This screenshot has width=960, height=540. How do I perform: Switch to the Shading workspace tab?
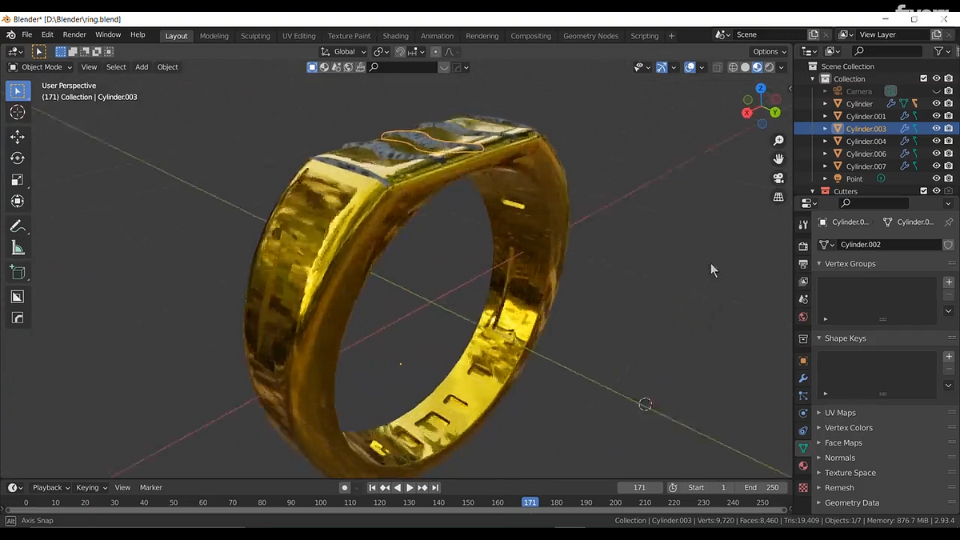point(395,35)
